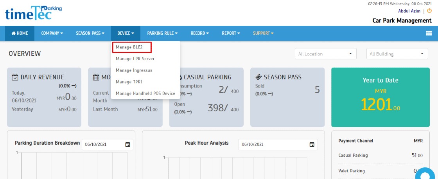The height and width of the screenshot is (179, 438).
Task: Select Manage Handheld POS Device item
Action: pyautogui.click(x=145, y=93)
